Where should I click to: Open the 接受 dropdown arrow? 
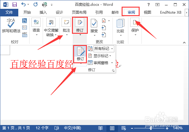(x=94, y=35)
